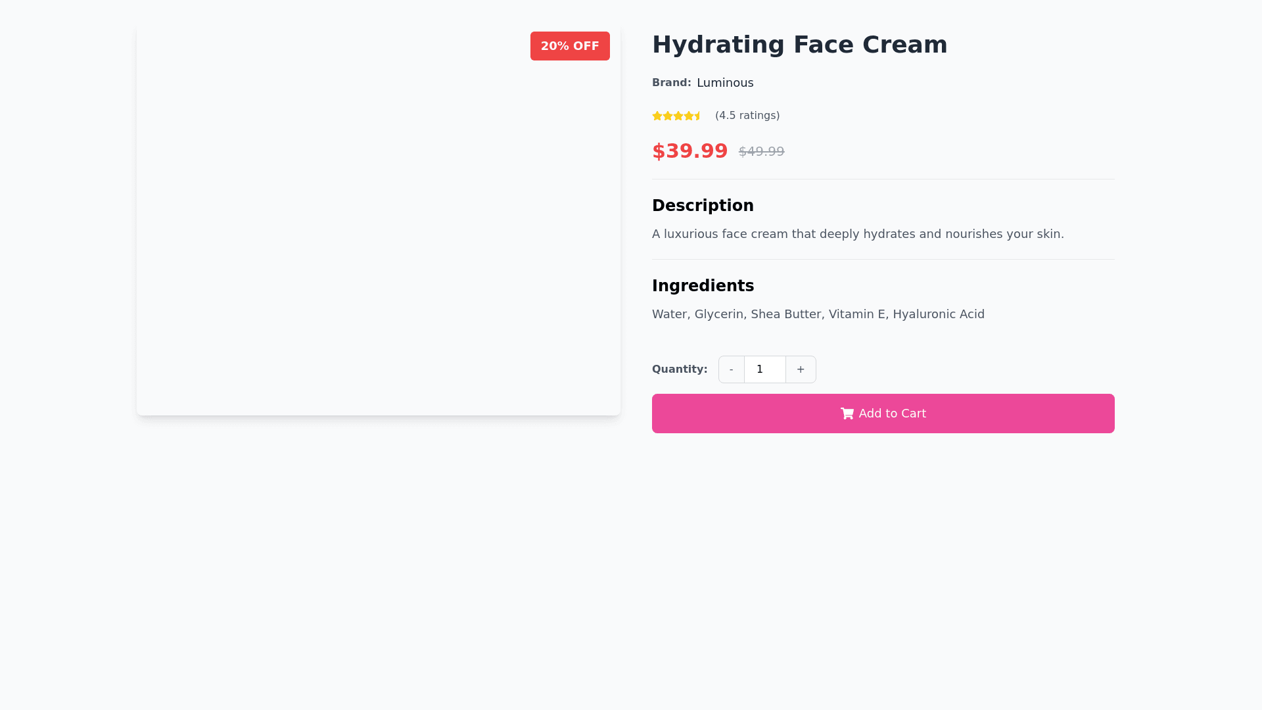The width and height of the screenshot is (1262, 710).
Task: Click the fourth rating star
Action: [x=689, y=116]
